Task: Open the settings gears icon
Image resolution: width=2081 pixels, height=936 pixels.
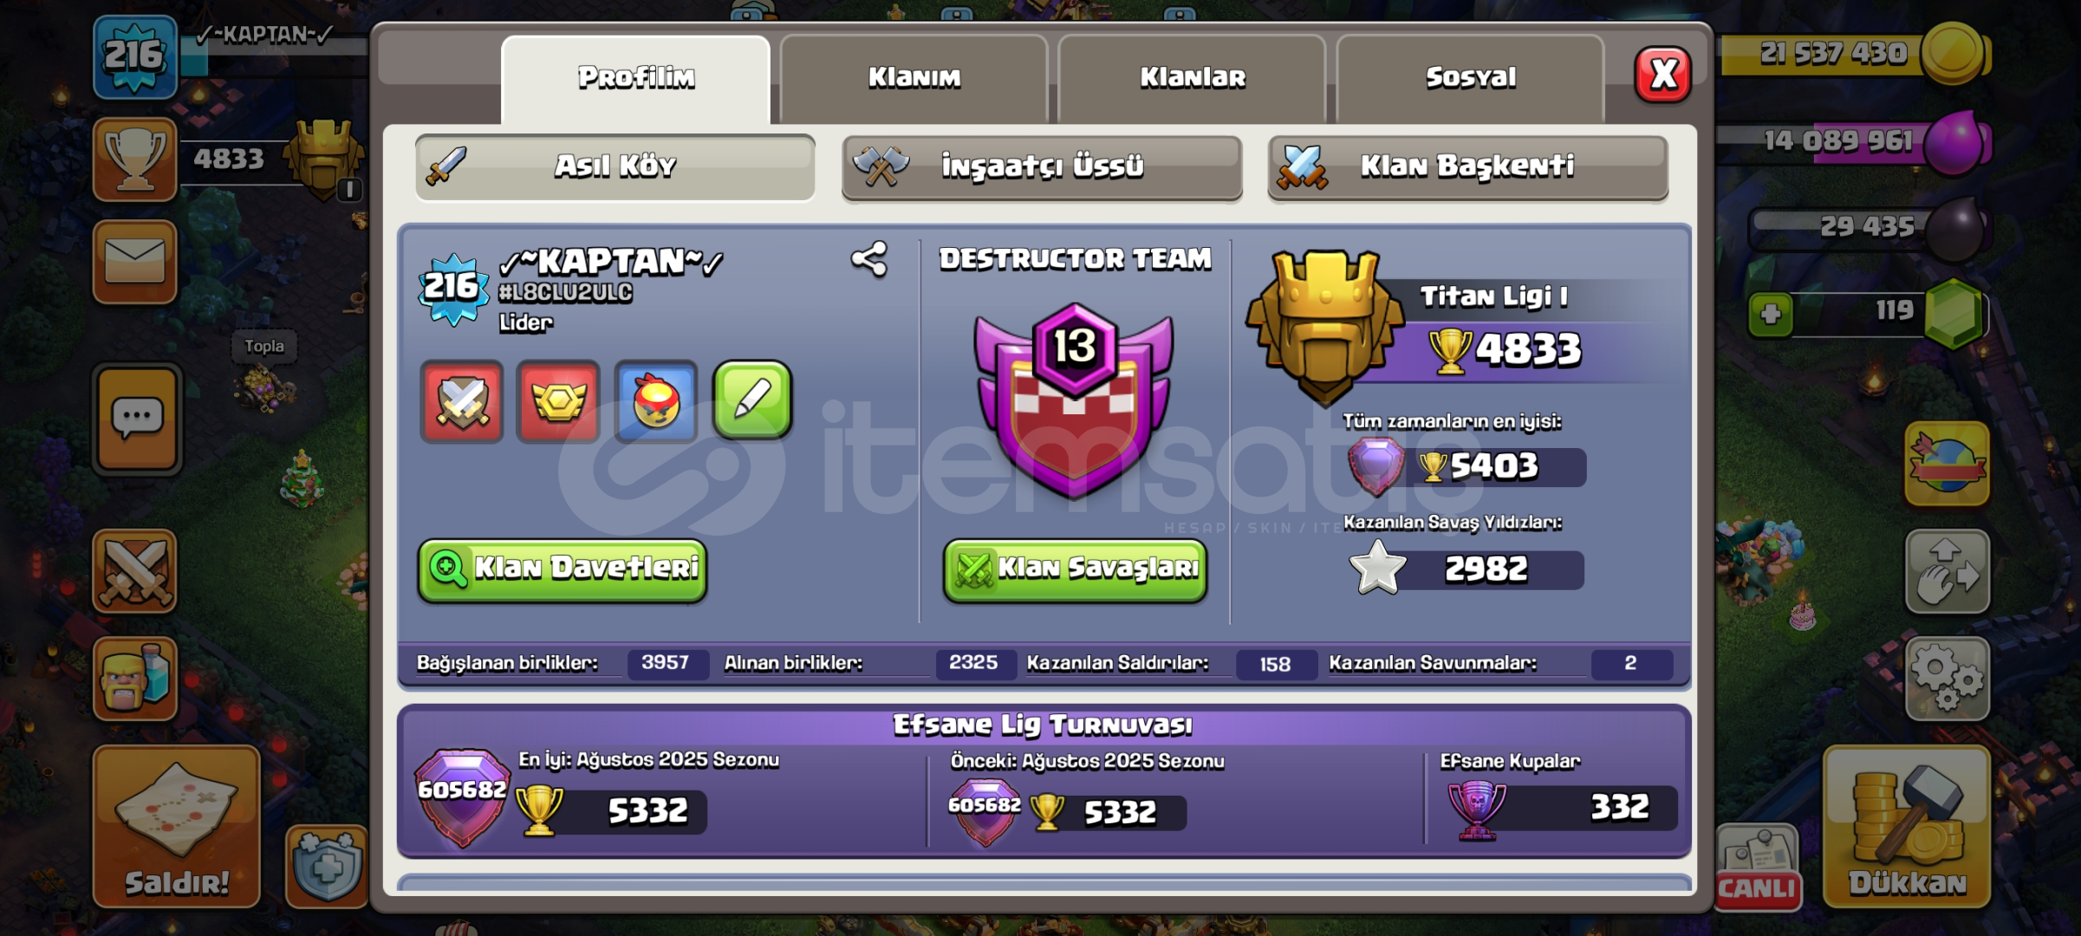Action: [1947, 679]
